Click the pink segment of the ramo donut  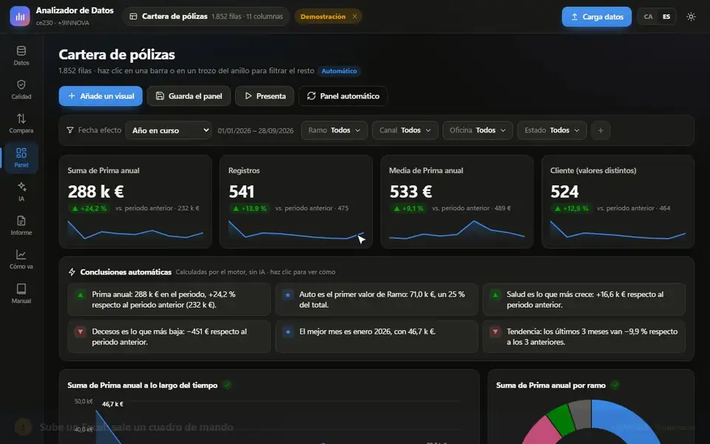[540, 431]
